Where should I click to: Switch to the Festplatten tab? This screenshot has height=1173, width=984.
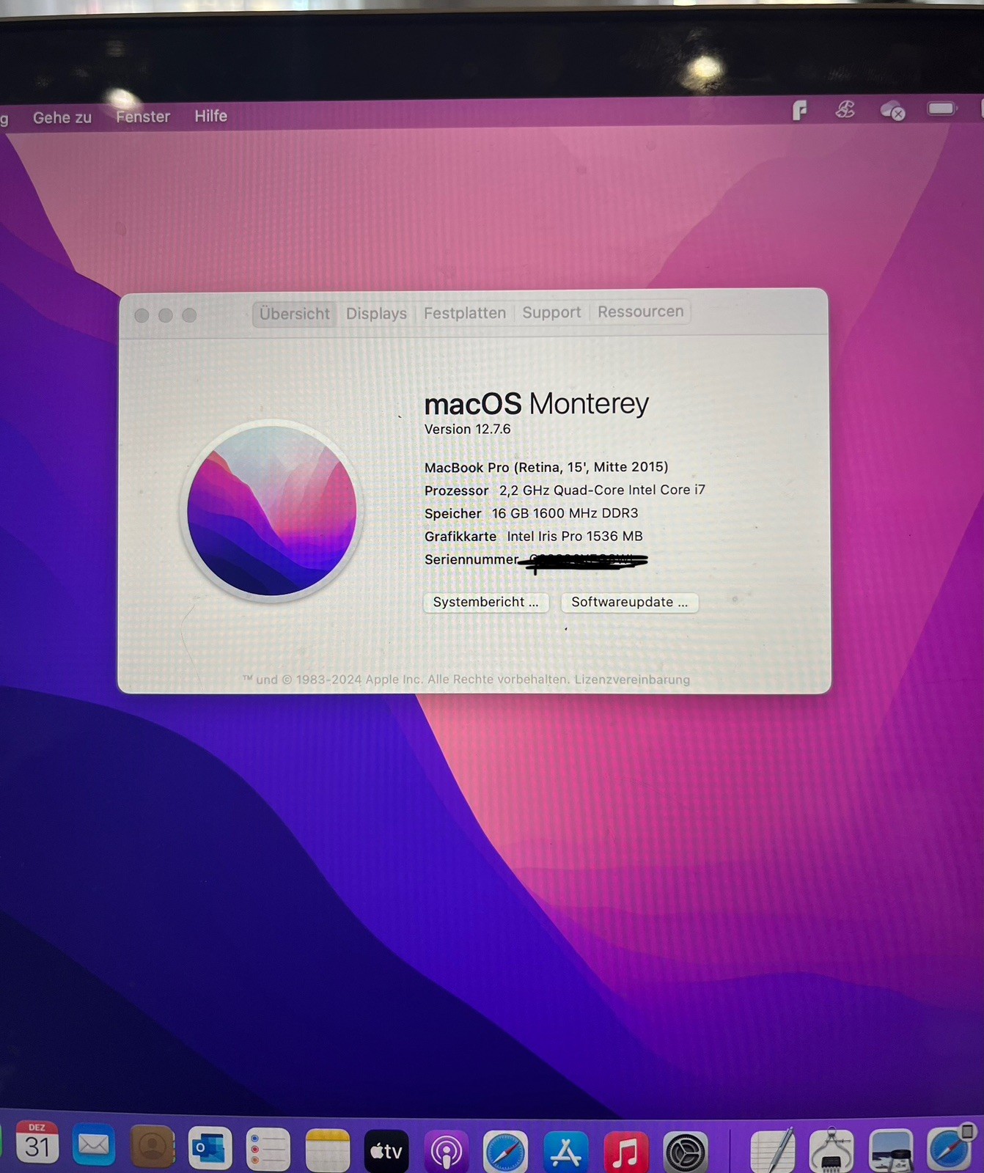tap(465, 313)
